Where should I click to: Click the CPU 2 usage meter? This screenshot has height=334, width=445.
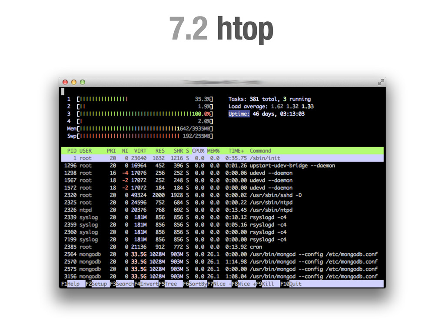[x=145, y=107]
